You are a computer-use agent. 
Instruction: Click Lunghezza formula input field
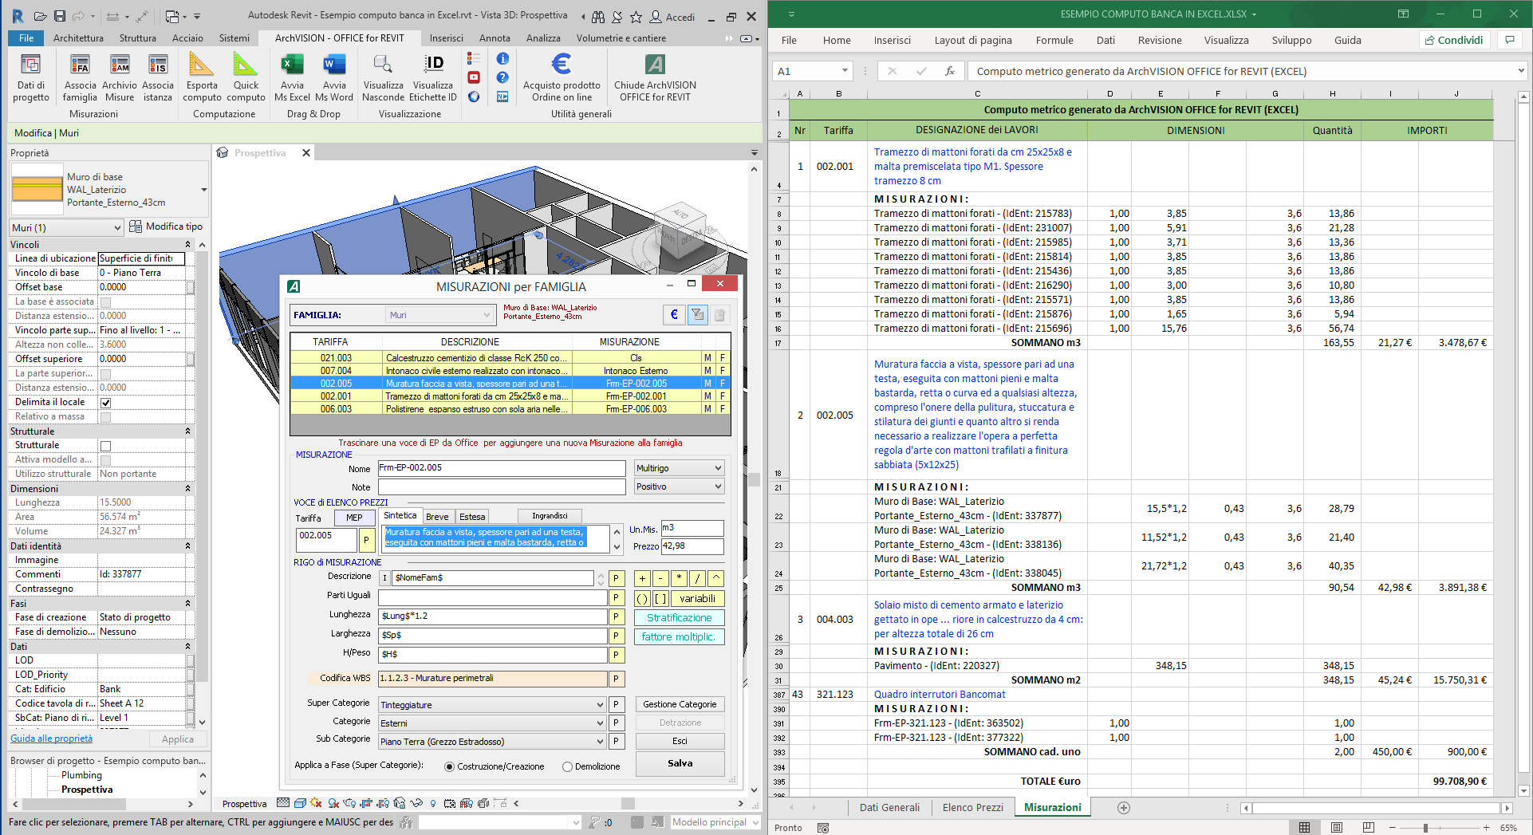[x=492, y=616]
